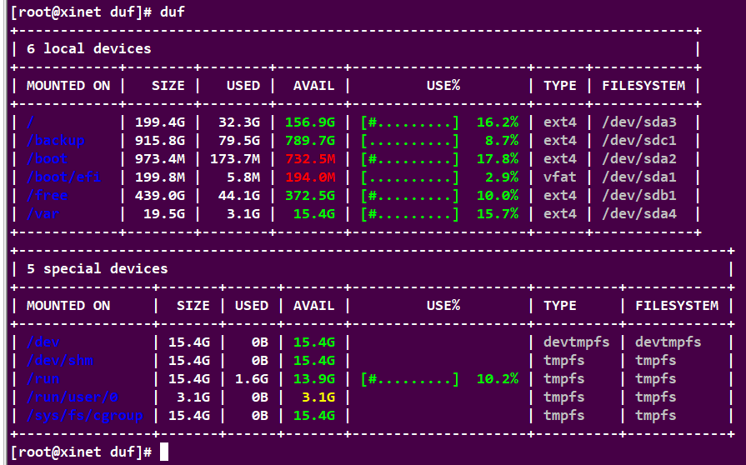Click the /backup mount point path

pyautogui.click(x=56, y=140)
